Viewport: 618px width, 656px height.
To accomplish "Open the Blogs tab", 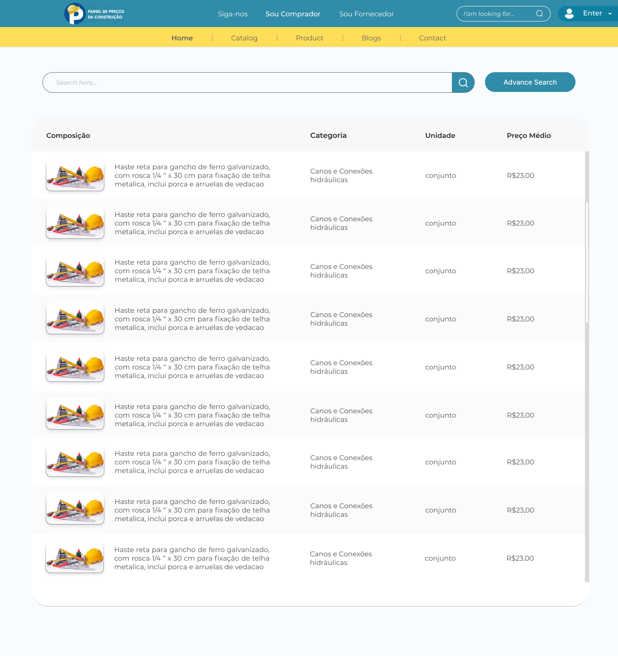I will coord(371,38).
